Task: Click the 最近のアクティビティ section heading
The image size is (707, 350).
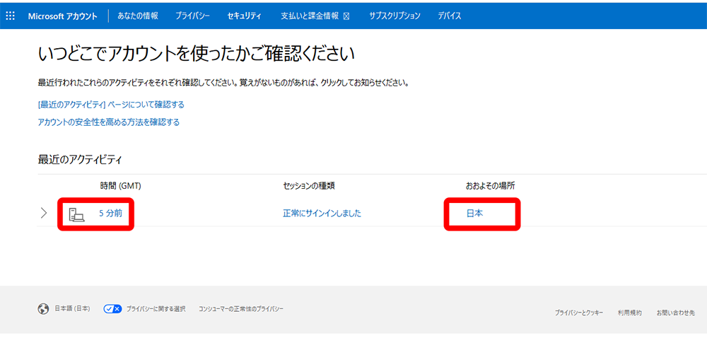Action: pyautogui.click(x=81, y=159)
